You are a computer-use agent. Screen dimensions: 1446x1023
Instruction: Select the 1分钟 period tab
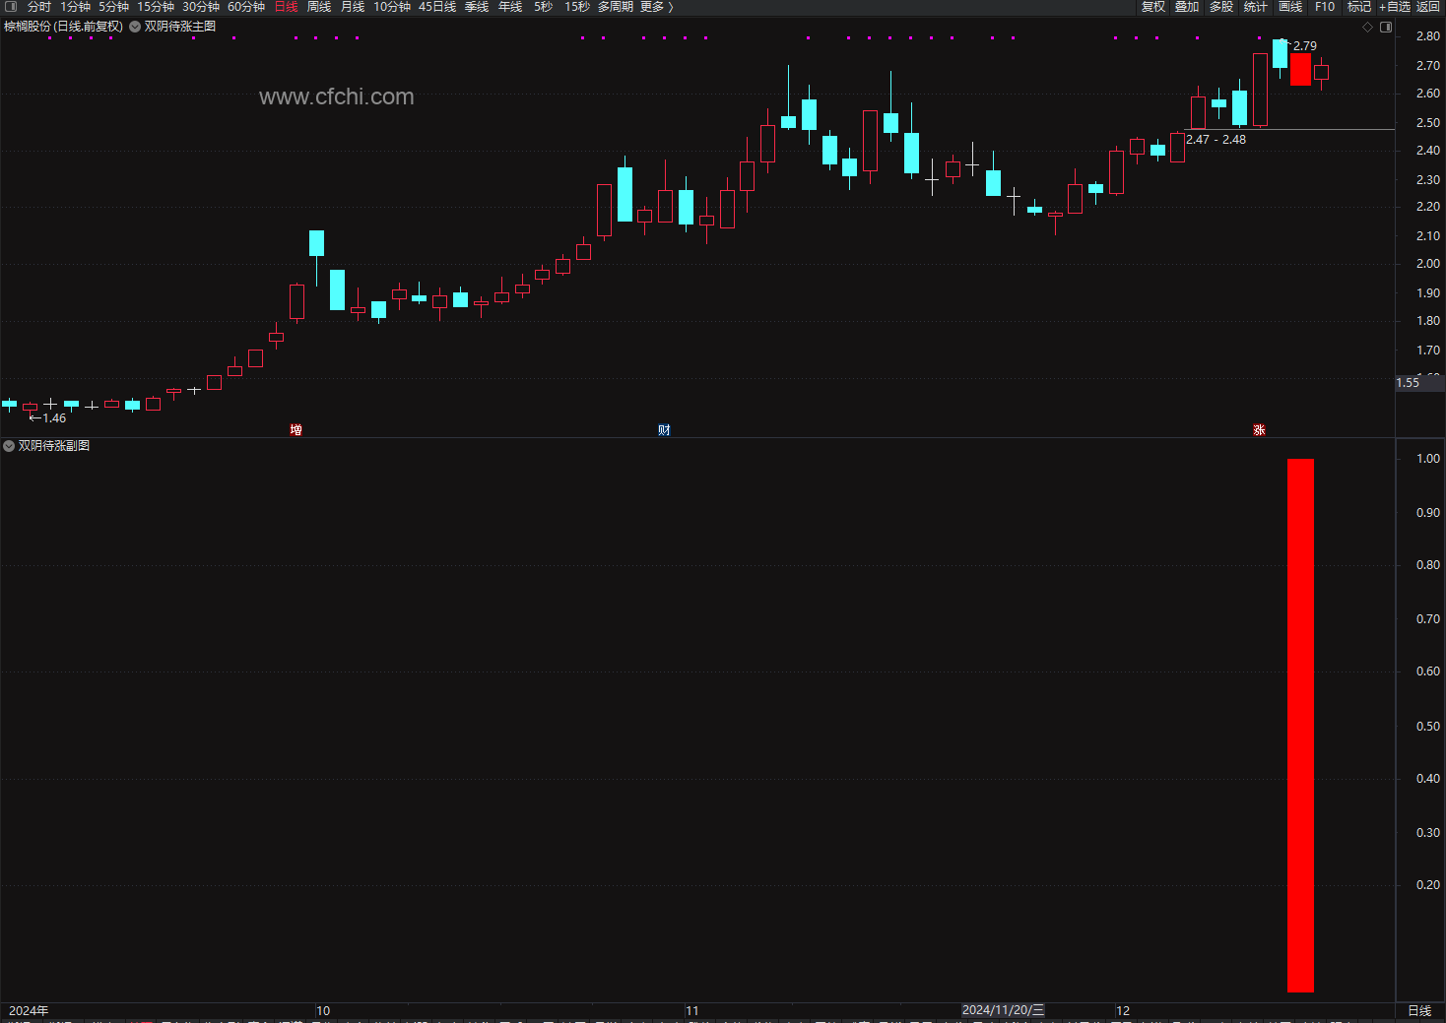click(75, 7)
